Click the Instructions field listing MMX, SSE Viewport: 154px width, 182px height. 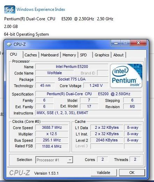[x=88, y=113]
